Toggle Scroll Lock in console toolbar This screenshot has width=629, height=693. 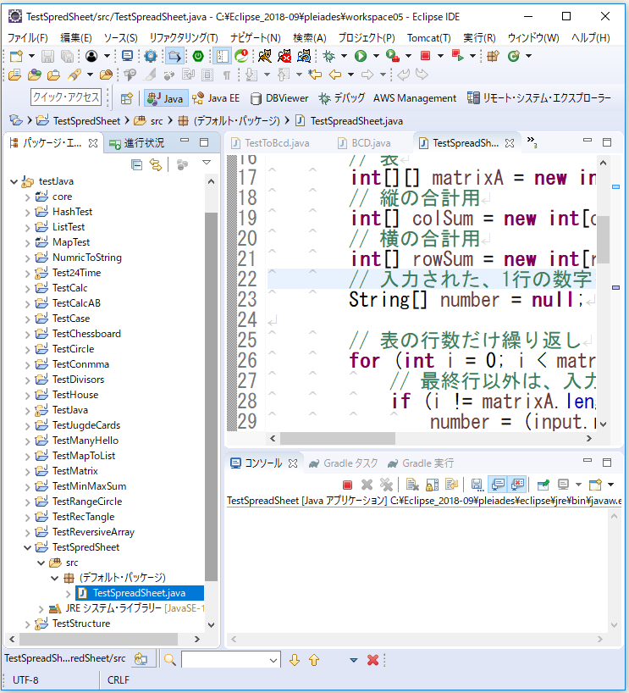432,485
